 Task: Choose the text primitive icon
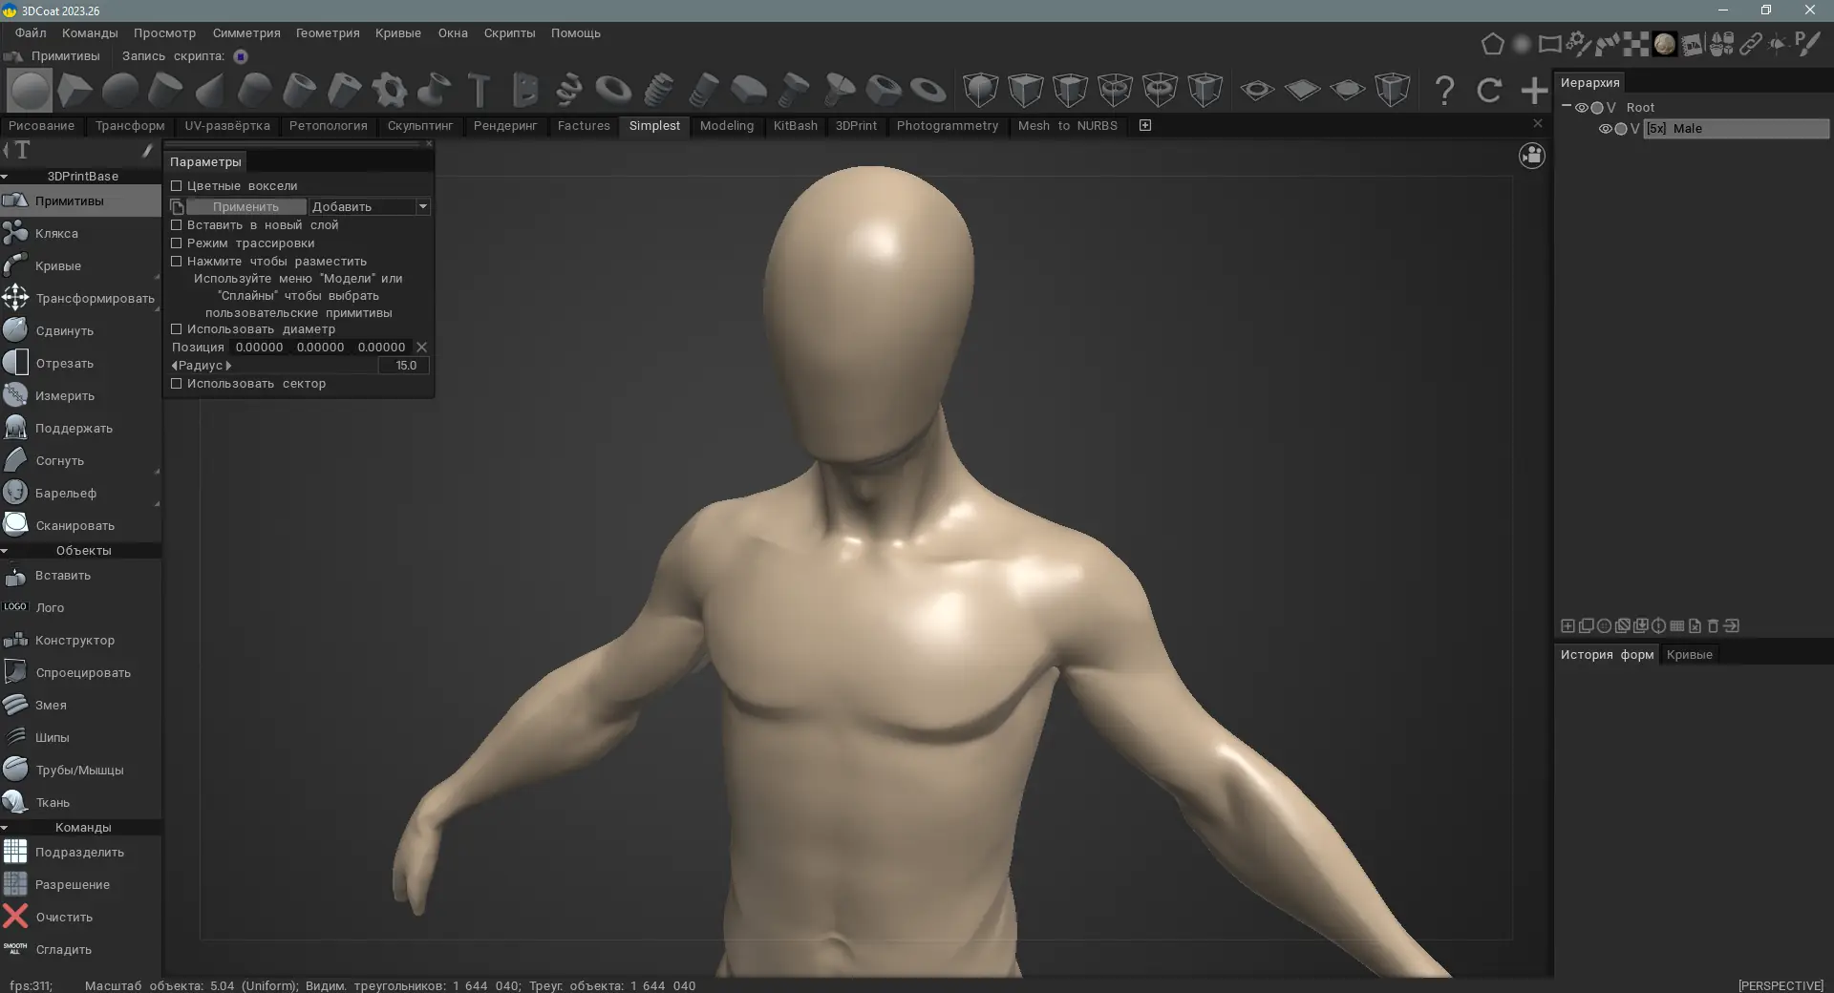(x=479, y=91)
